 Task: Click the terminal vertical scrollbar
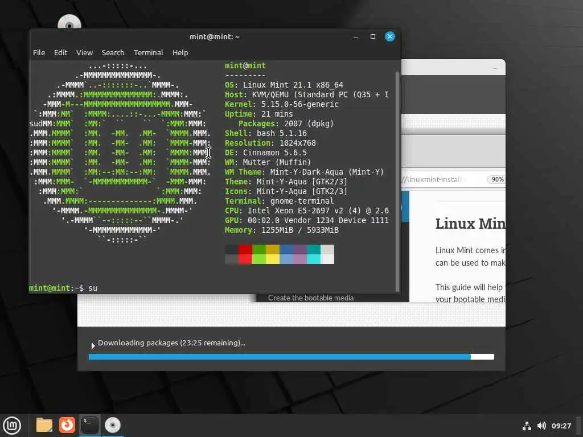(397, 181)
